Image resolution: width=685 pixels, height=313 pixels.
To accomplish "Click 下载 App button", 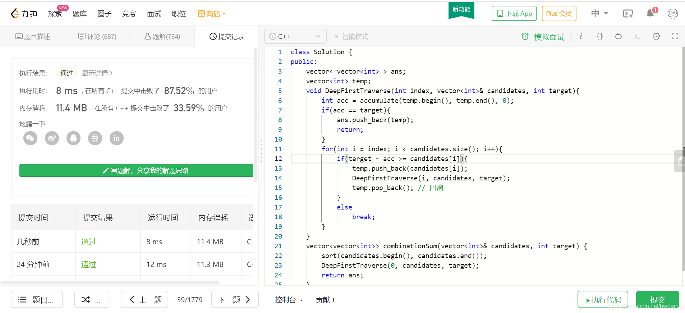I will tap(514, 14).
